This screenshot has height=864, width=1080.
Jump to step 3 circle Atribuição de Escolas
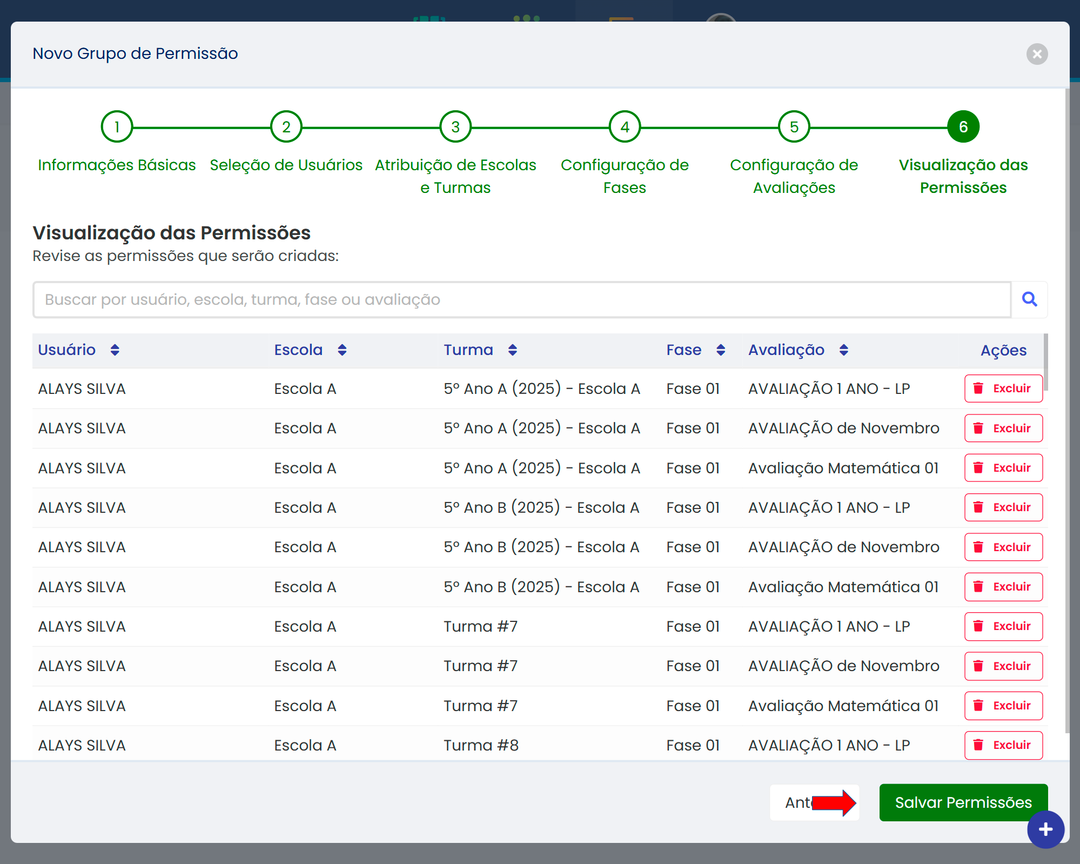455,127
